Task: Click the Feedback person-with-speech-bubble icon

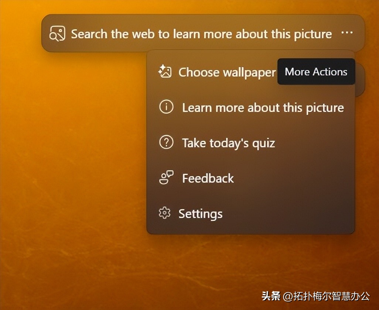Action: point(166,178)
